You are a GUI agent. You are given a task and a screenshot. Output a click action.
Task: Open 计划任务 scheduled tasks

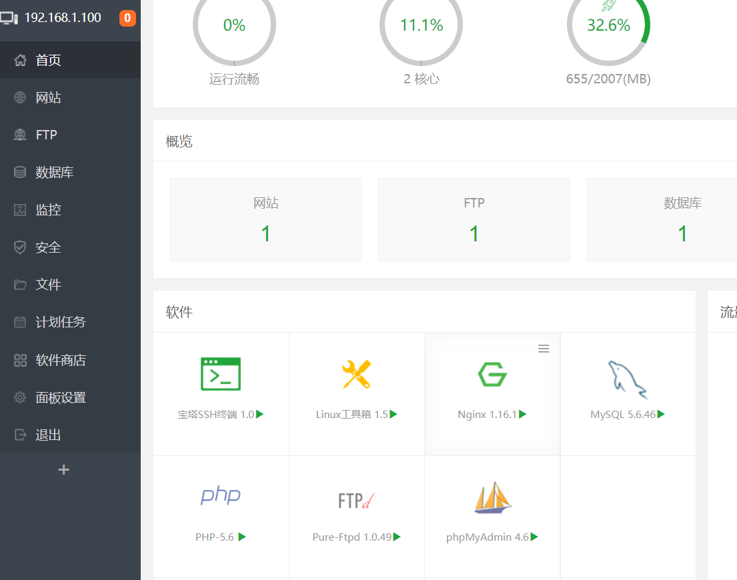pyautogui.click(x=70, y=322)
